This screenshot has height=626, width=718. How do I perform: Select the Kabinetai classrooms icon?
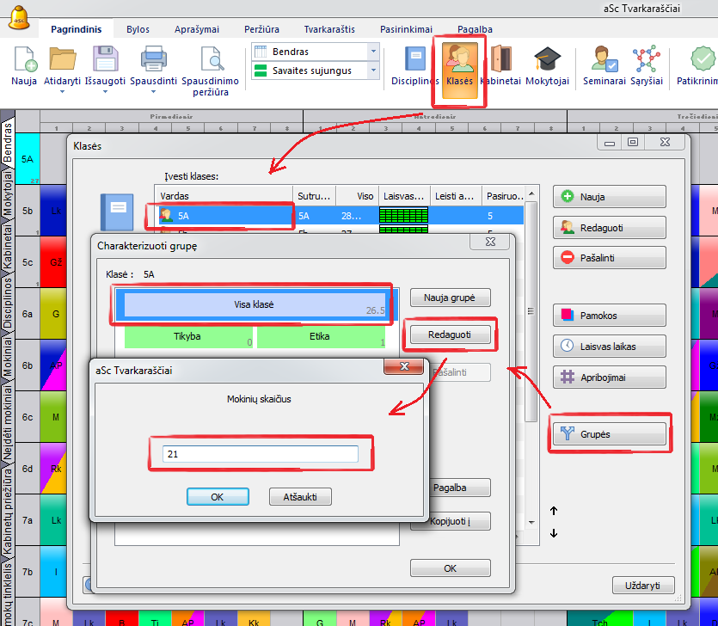pos(500,59)
